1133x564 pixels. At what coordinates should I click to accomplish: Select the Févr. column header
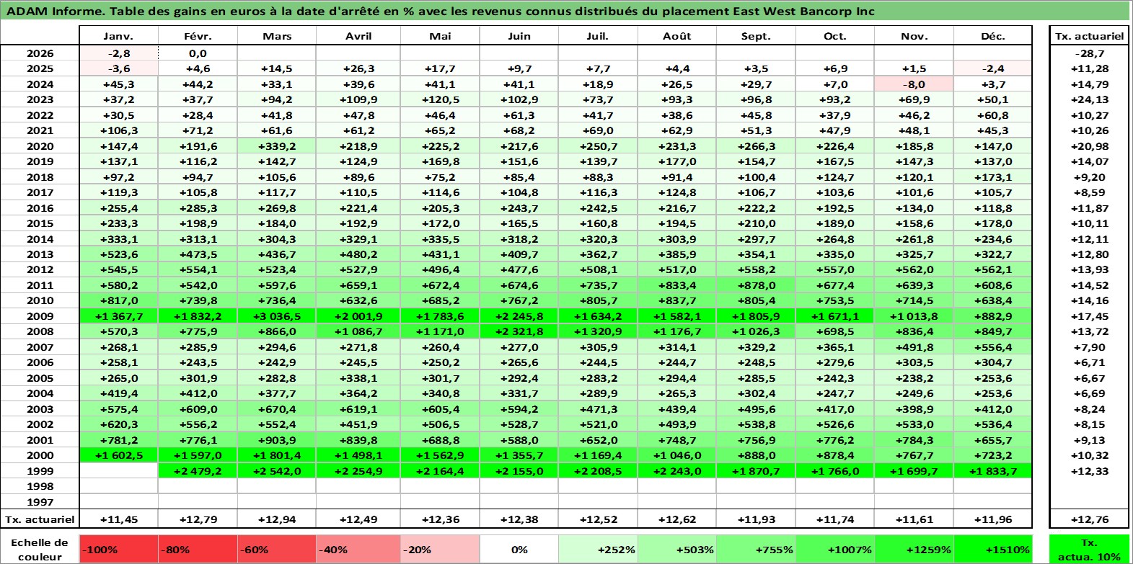tap(198, 36)
